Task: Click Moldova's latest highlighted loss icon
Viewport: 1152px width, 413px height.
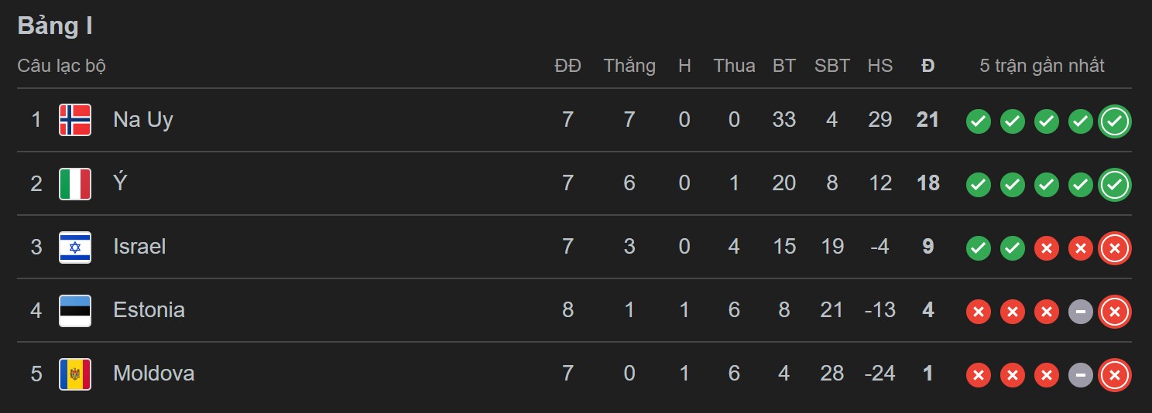Action: tap(1114, 375)
